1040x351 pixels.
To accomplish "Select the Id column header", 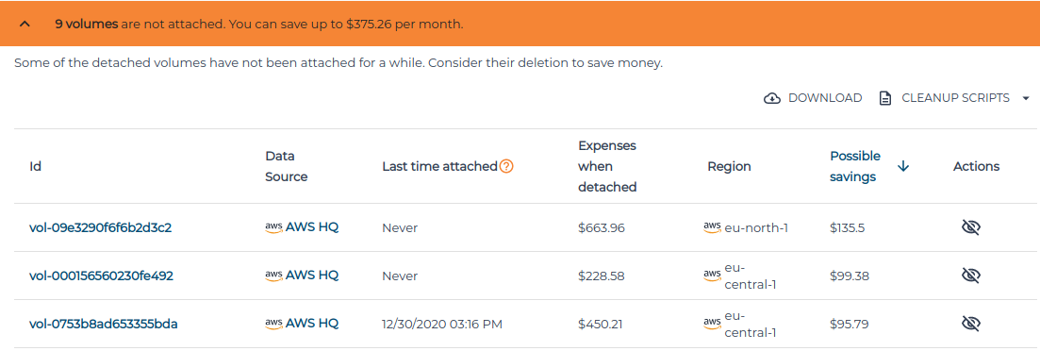I will point(36,167).
